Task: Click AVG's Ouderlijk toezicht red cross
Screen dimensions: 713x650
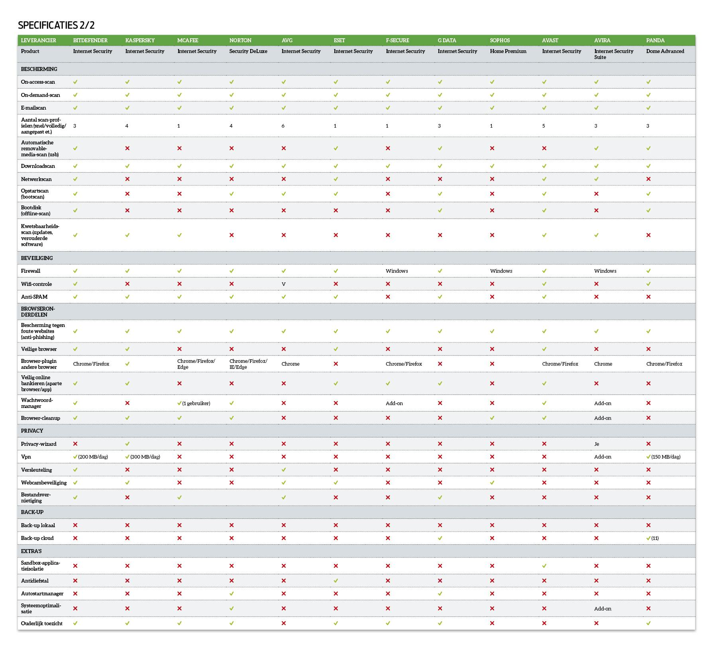Action: pyautogui.click(x=284, y=623)
